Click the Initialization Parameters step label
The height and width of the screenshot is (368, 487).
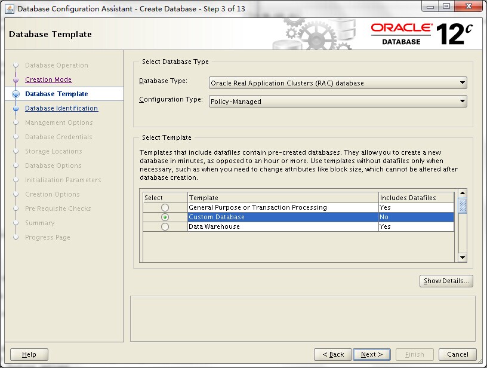click(63, 180)
